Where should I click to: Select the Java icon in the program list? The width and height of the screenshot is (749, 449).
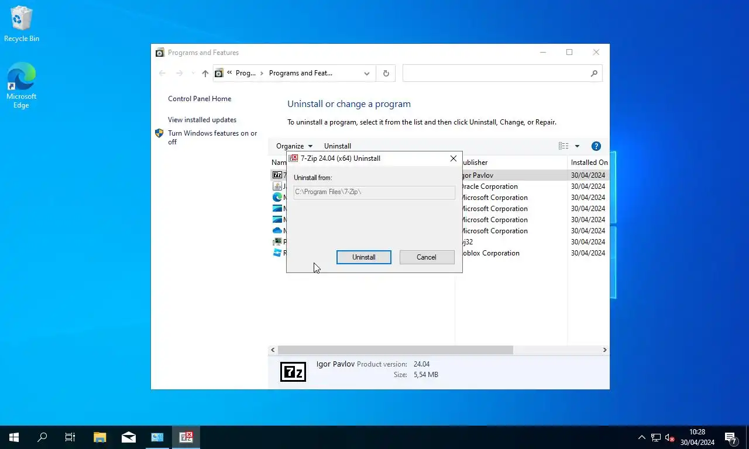[x=277, y=186]
